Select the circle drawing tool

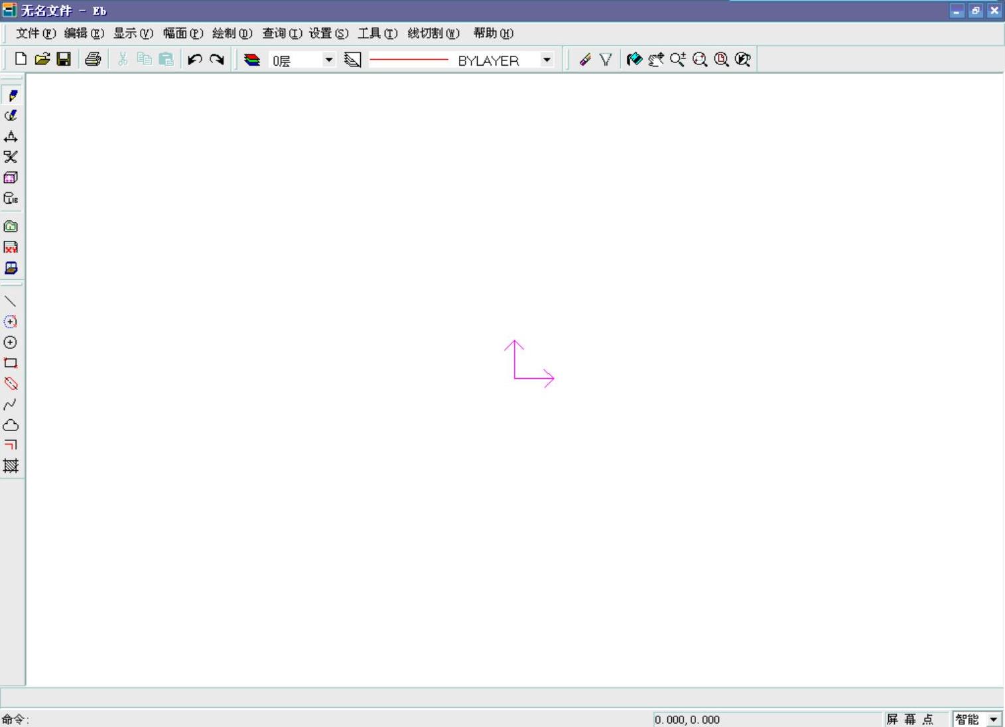[11, 342]
